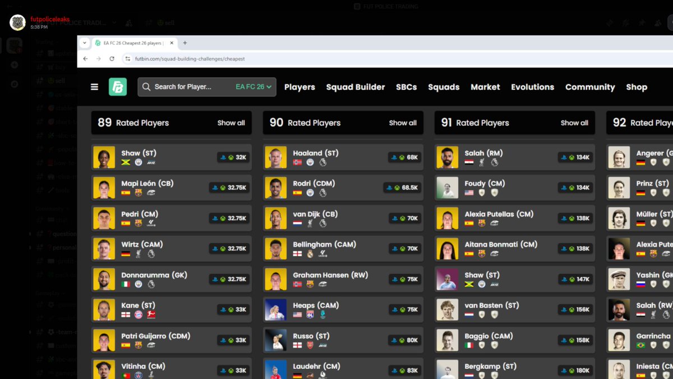Click the 83K price for Laudehr
Image resolution: width=673 pixels, height=379 pixels.
pos(405,371)
